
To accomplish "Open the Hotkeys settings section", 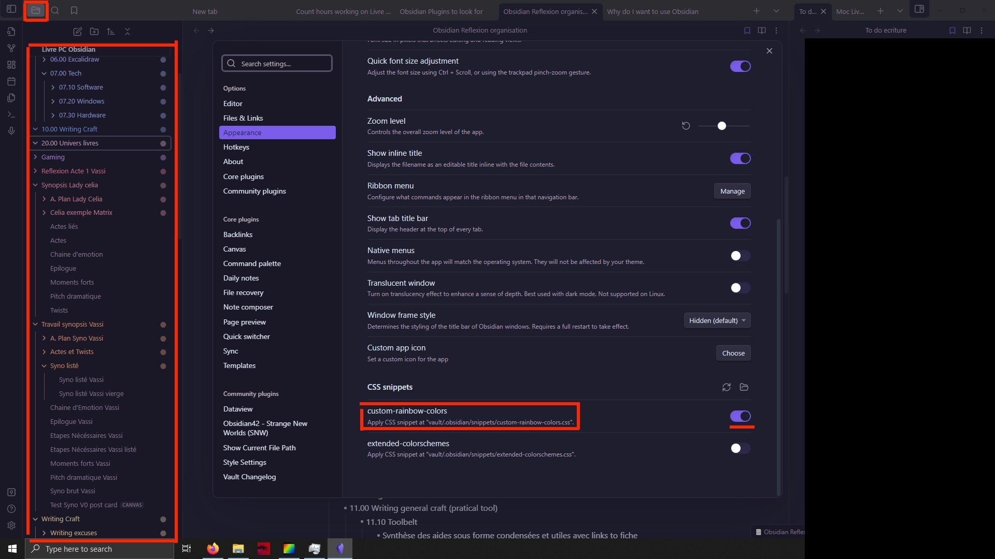I will click(236, 147).
